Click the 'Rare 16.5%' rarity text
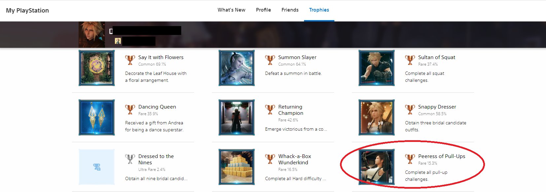Image resolution: width=546 pixels, height=192 pixels. pyautogui.click(x=288, y=170)
